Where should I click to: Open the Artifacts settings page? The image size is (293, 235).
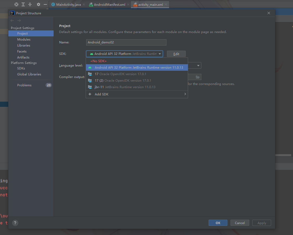pos(31,57)
